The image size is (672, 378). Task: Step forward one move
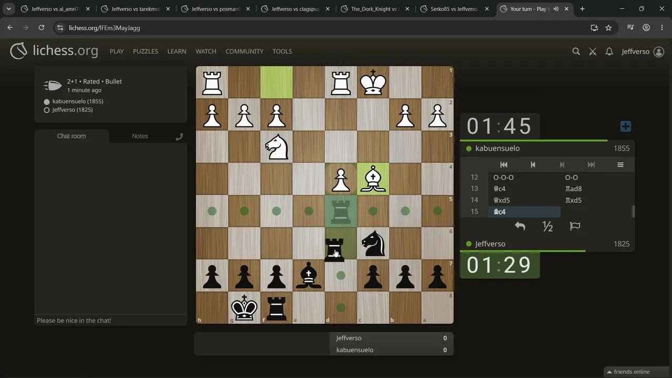tap(562, 165)
